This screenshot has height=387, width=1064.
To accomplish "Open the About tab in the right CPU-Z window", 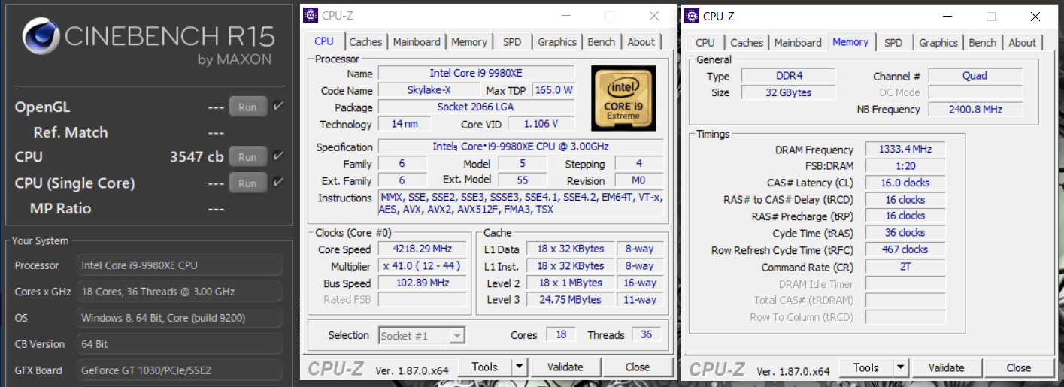I will pos(1023,43).
